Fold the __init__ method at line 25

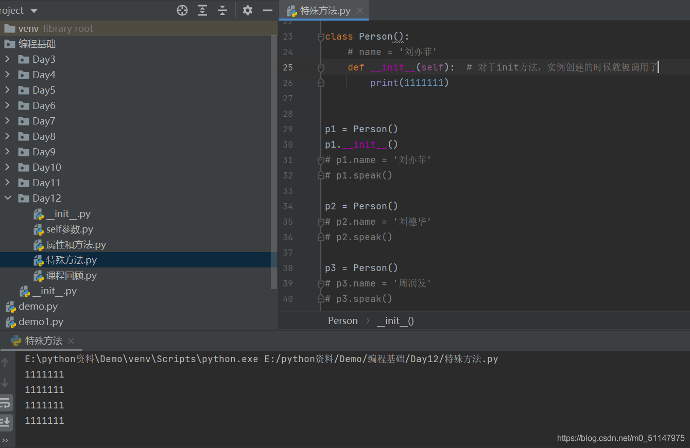321,67
